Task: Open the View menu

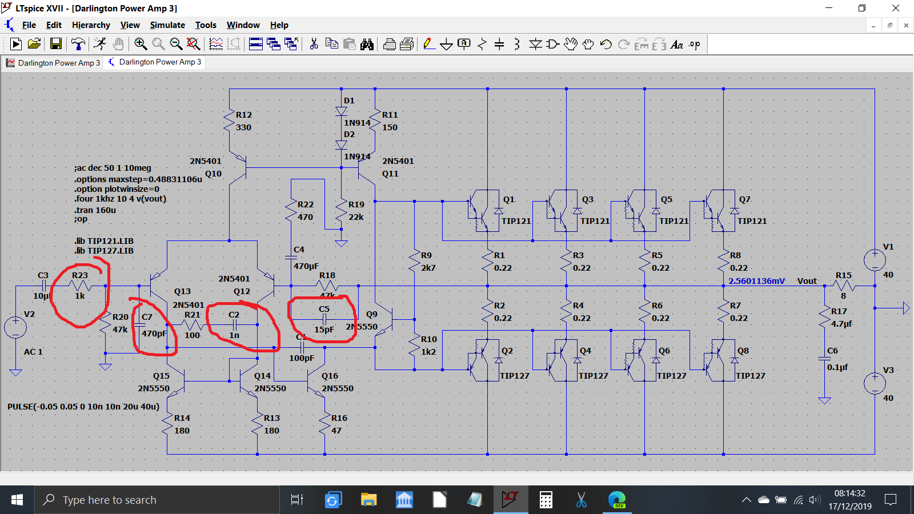Action: pos(130,25)
